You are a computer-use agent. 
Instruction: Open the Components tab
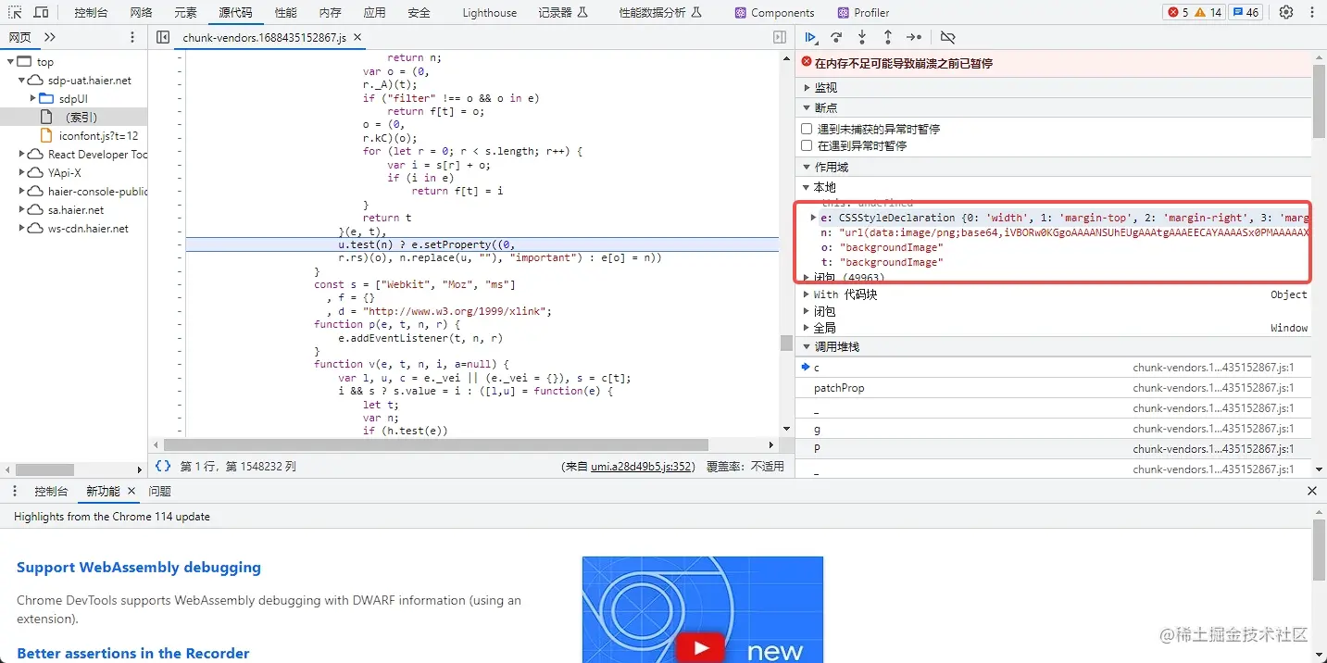click(x=774, y=12)
